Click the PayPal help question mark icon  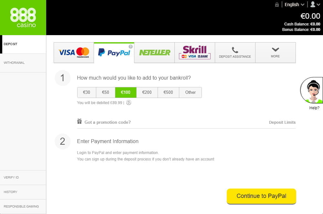130,47
